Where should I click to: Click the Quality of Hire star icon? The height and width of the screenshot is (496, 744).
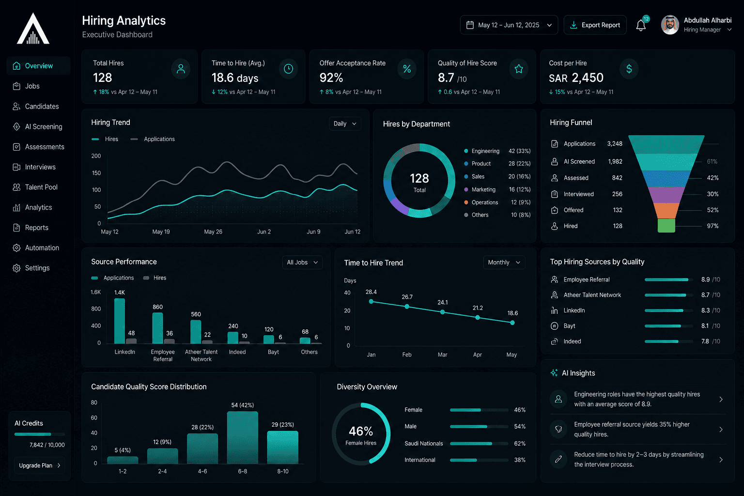(x=519, y=69)
